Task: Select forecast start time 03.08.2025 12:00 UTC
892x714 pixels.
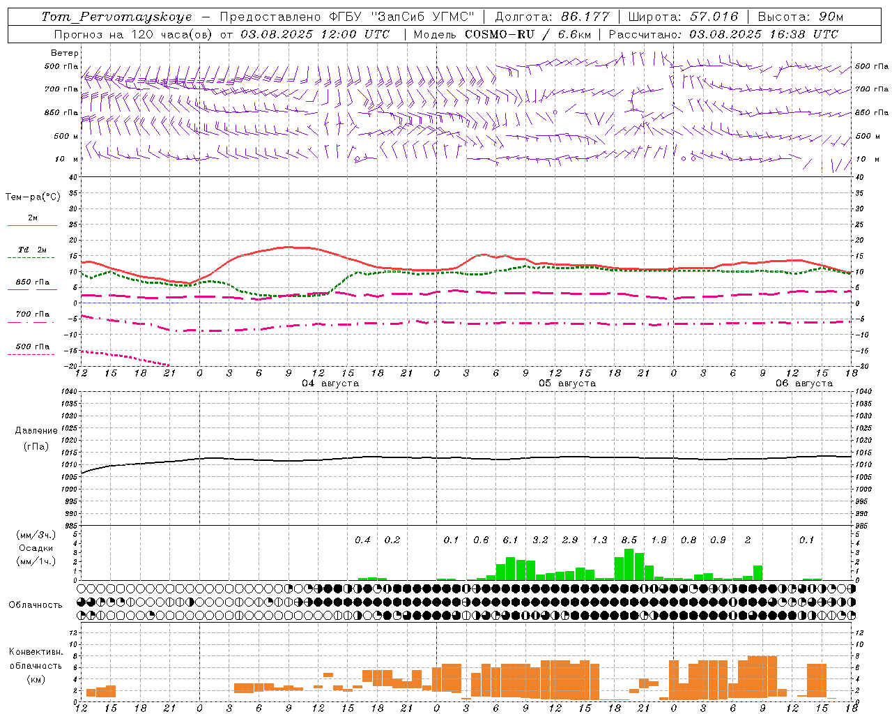Action: (316, 34)
